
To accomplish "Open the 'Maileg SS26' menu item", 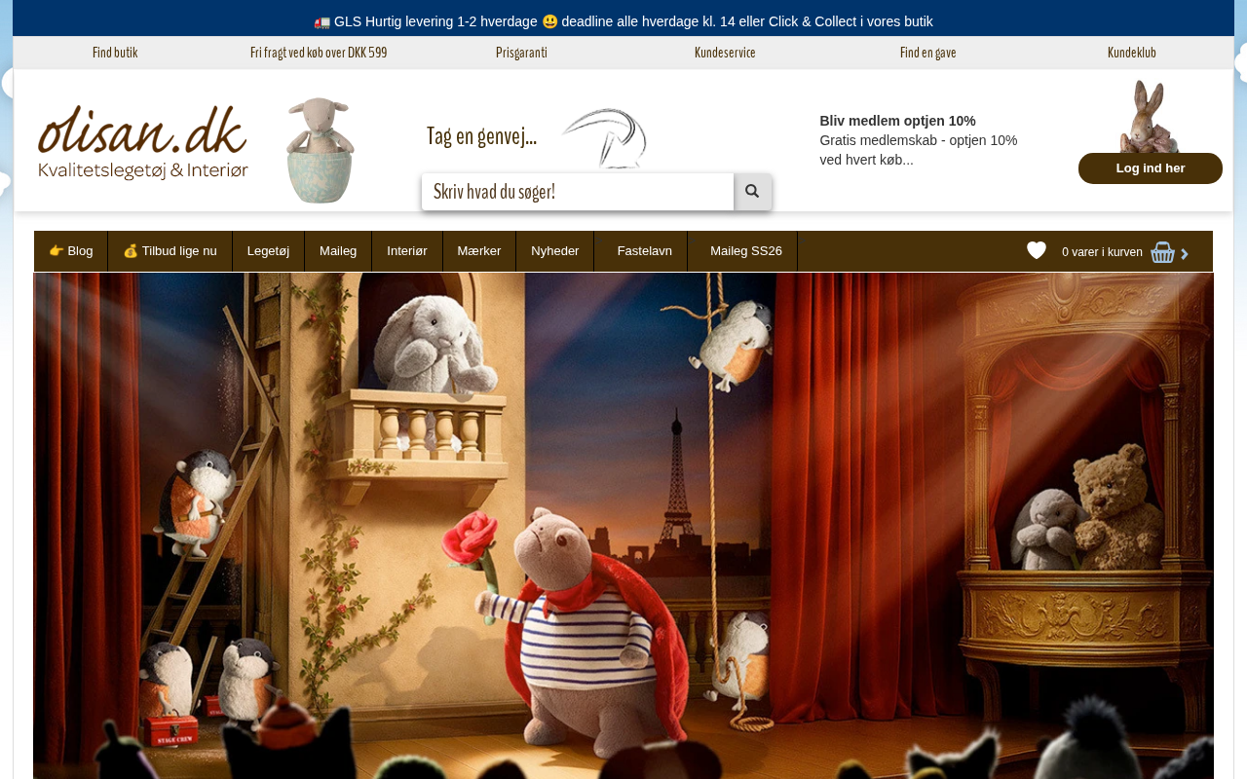I will [743, 251].
